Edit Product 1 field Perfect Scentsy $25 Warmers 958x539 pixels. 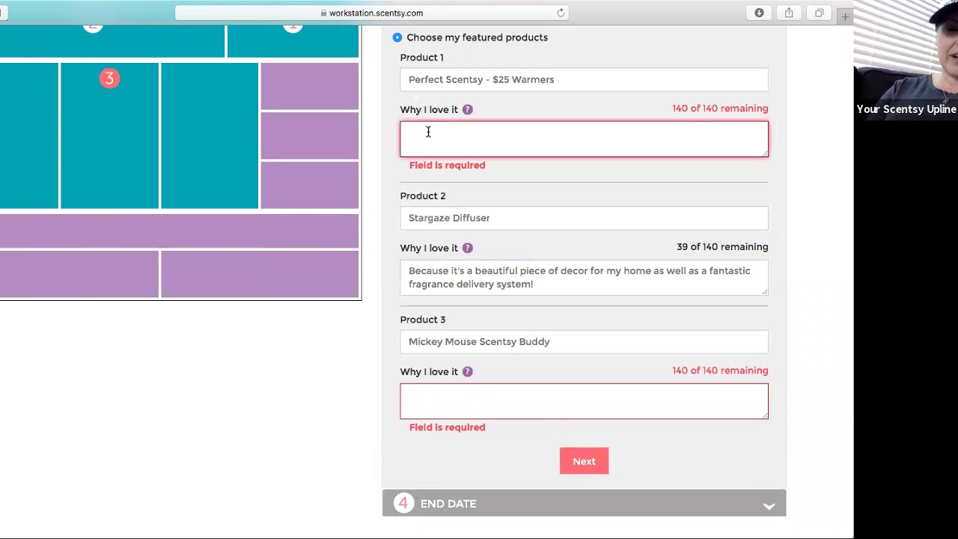point(584,79)
